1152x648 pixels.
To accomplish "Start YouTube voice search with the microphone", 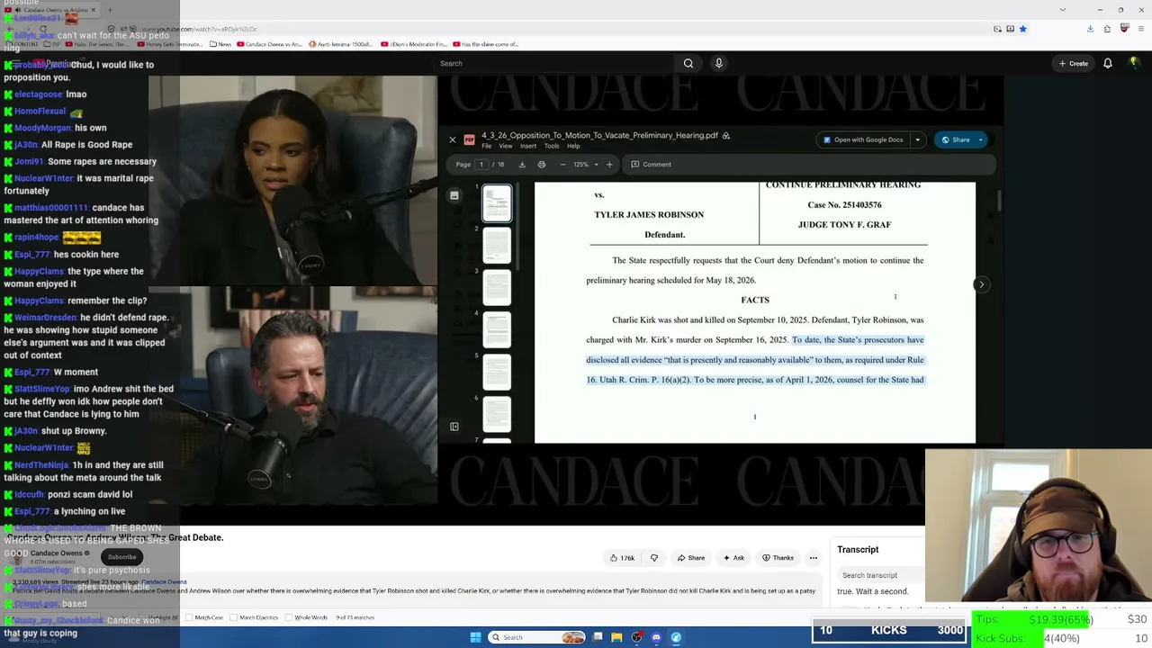I will (718, 63).
